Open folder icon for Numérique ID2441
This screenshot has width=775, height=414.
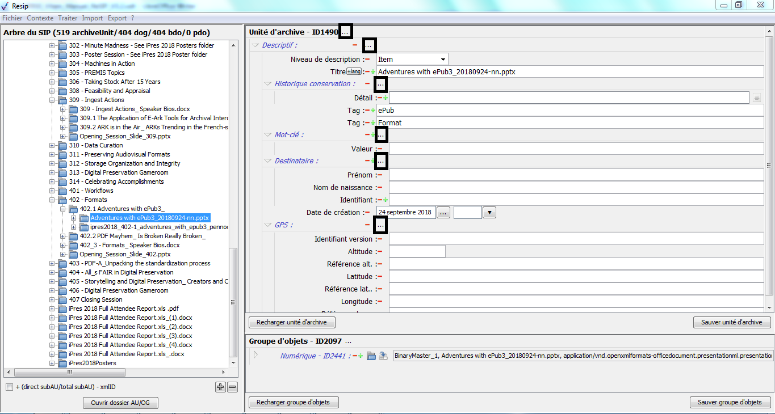click(x=371, y=356)
